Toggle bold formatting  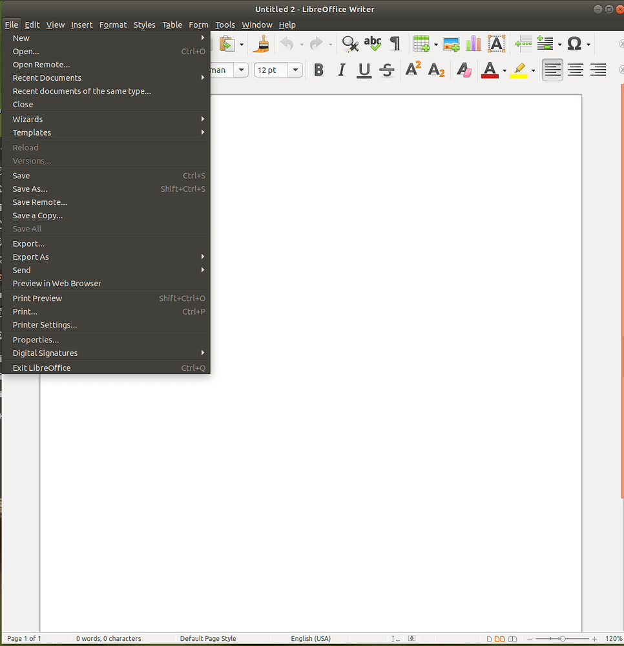pyautogui.click(x=318, y=70)
